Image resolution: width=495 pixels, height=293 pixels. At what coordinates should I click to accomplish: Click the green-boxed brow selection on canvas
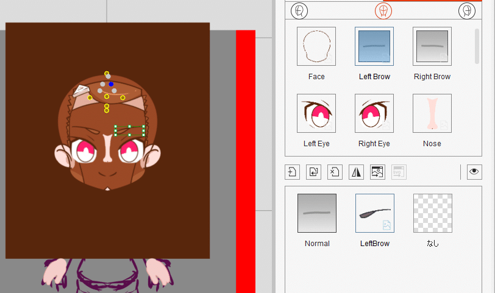coord(130,130)
